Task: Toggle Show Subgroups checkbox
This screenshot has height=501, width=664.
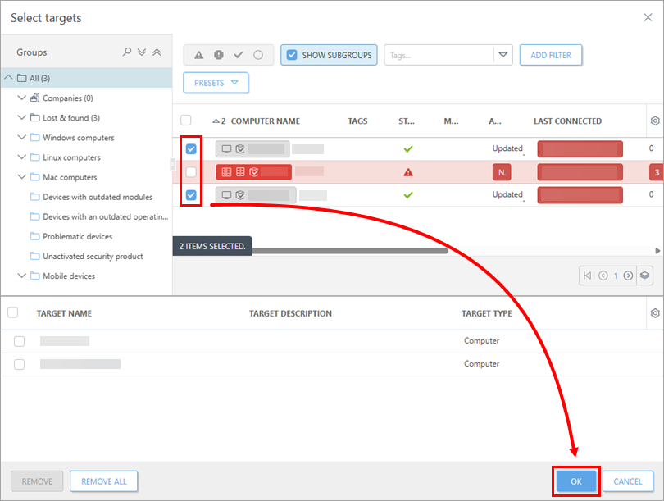Action: (x=292, y=55)
